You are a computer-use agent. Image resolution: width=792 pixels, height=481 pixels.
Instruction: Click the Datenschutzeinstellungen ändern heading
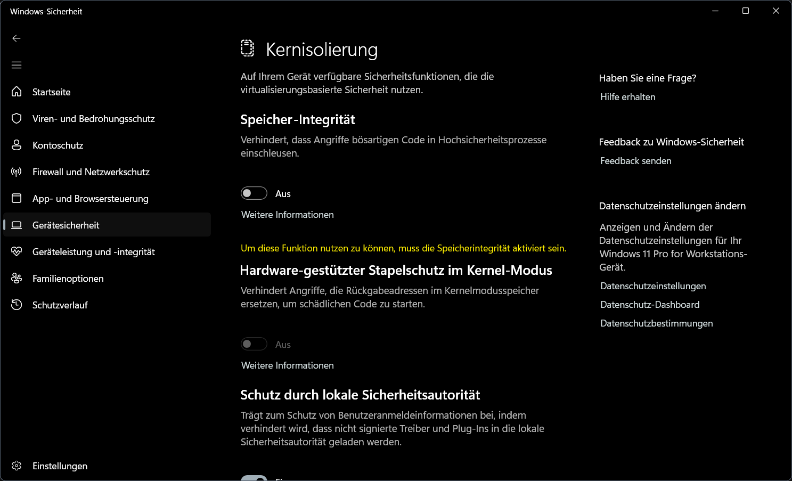[x=672, y=206]
